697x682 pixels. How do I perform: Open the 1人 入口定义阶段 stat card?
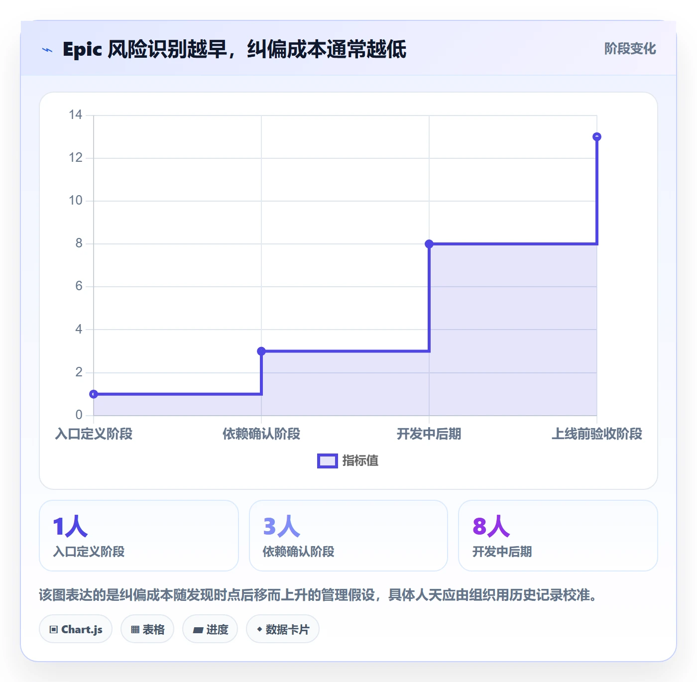coord(139,536)
